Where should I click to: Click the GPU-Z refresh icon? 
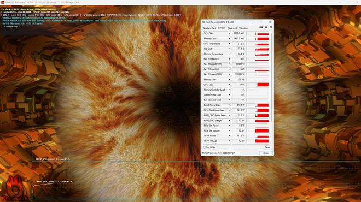[x=266, y=27]
